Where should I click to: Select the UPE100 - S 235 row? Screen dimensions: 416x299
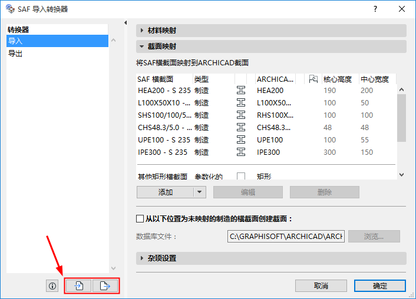(x=266, y=139)
